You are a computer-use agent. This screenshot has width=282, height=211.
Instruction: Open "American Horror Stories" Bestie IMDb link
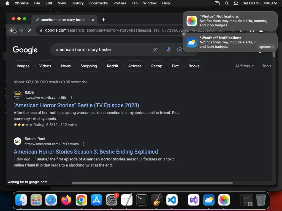[x=77, y=105]
